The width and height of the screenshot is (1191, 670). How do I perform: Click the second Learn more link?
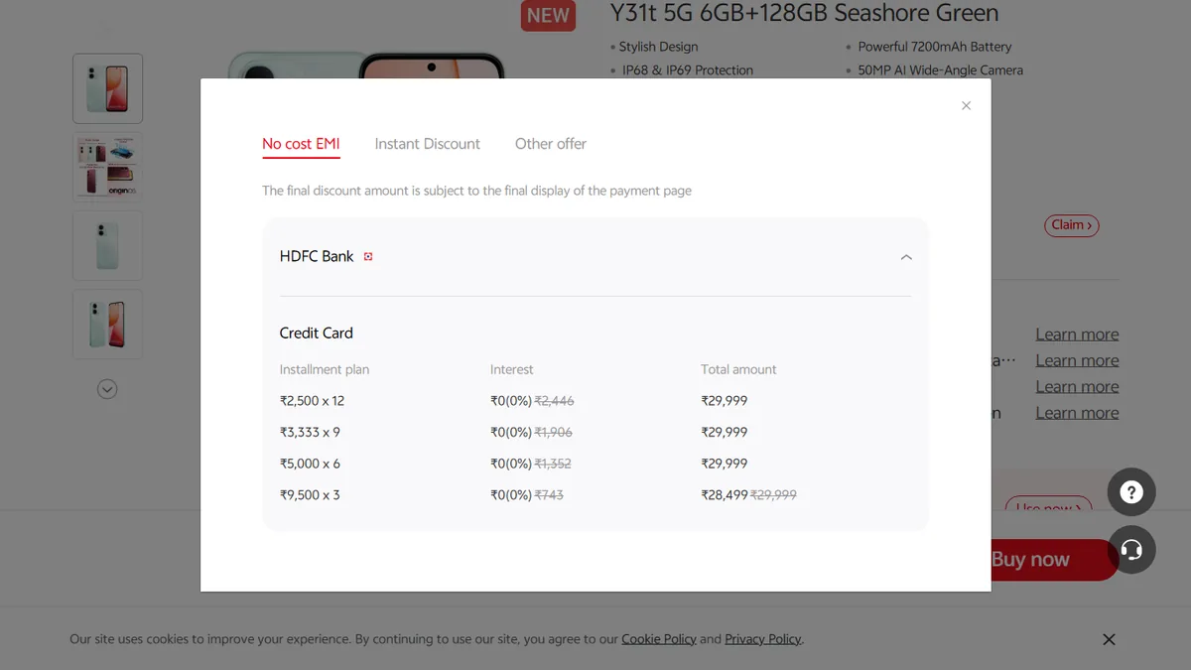(1077, 360)
